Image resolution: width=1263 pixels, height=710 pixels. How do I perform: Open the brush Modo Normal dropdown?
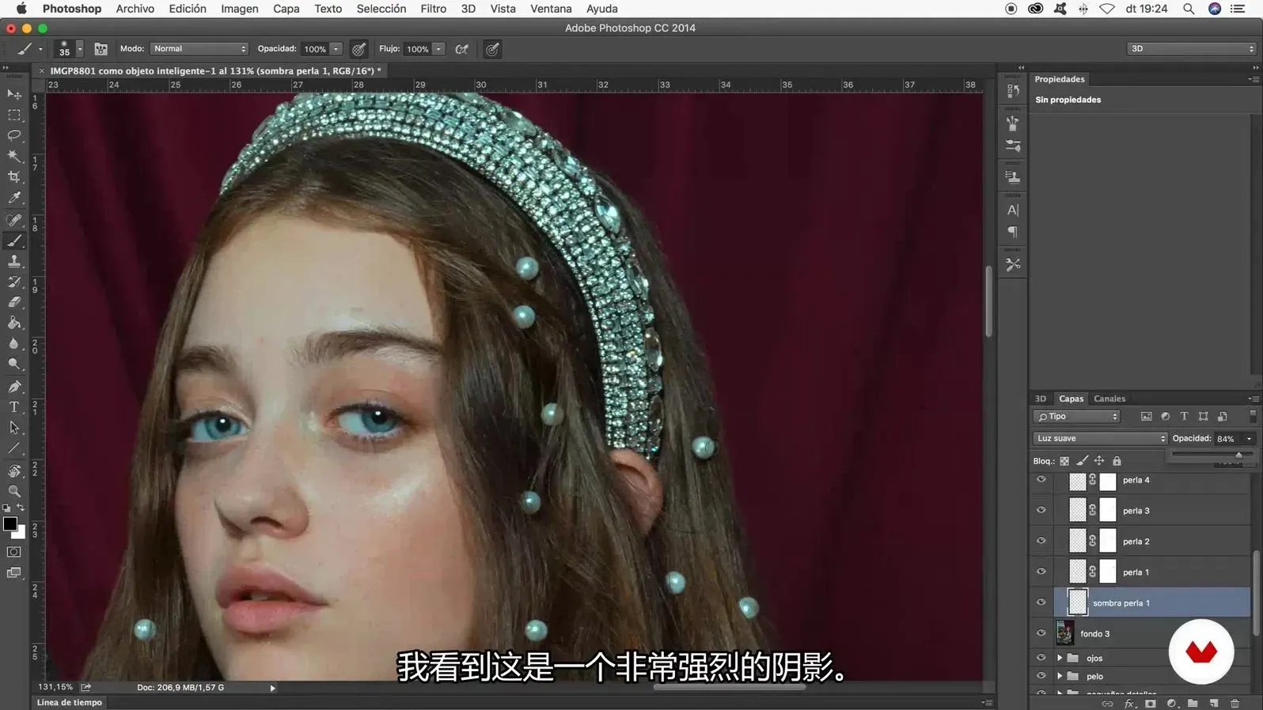pos(199,49)
